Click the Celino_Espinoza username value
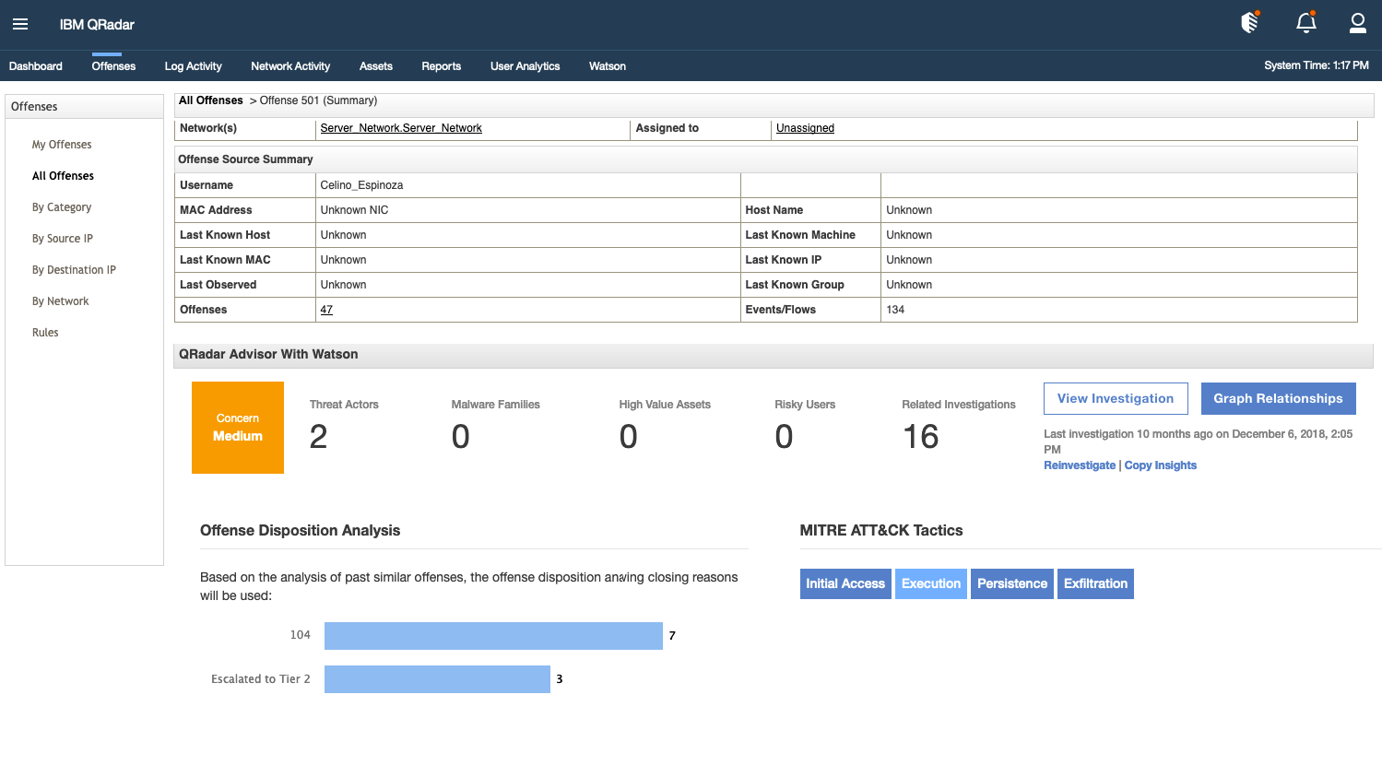The image size is (1382, 777). click(361, 185)
